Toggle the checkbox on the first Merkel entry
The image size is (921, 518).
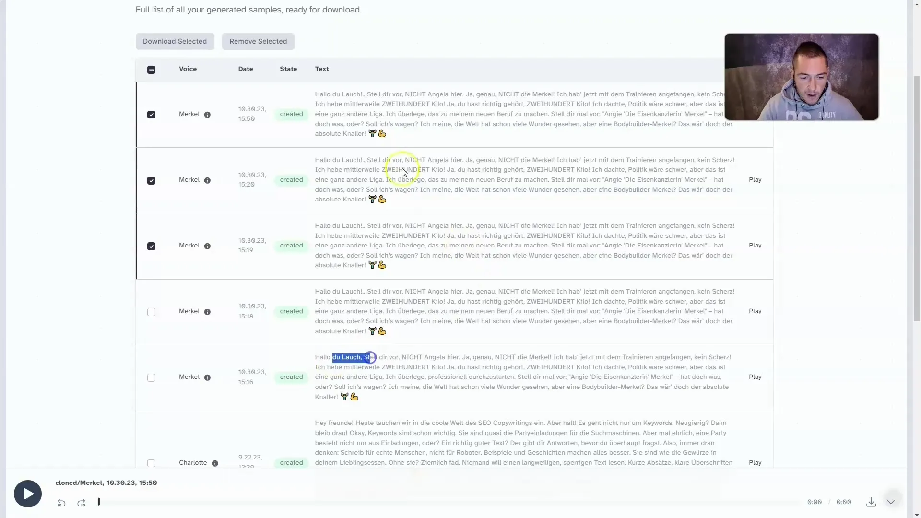point(151,114)
